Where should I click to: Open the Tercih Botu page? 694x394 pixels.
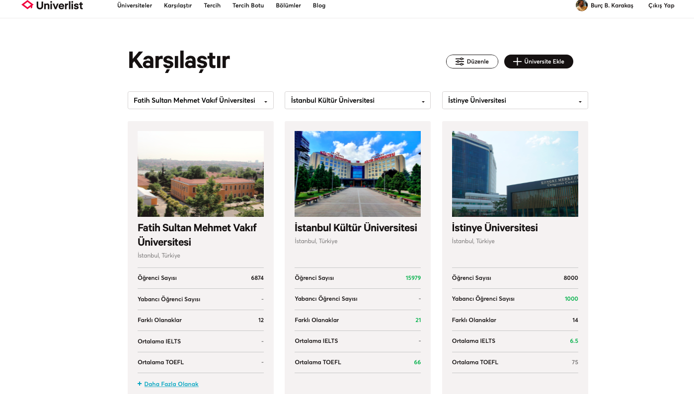click(248, 5)
